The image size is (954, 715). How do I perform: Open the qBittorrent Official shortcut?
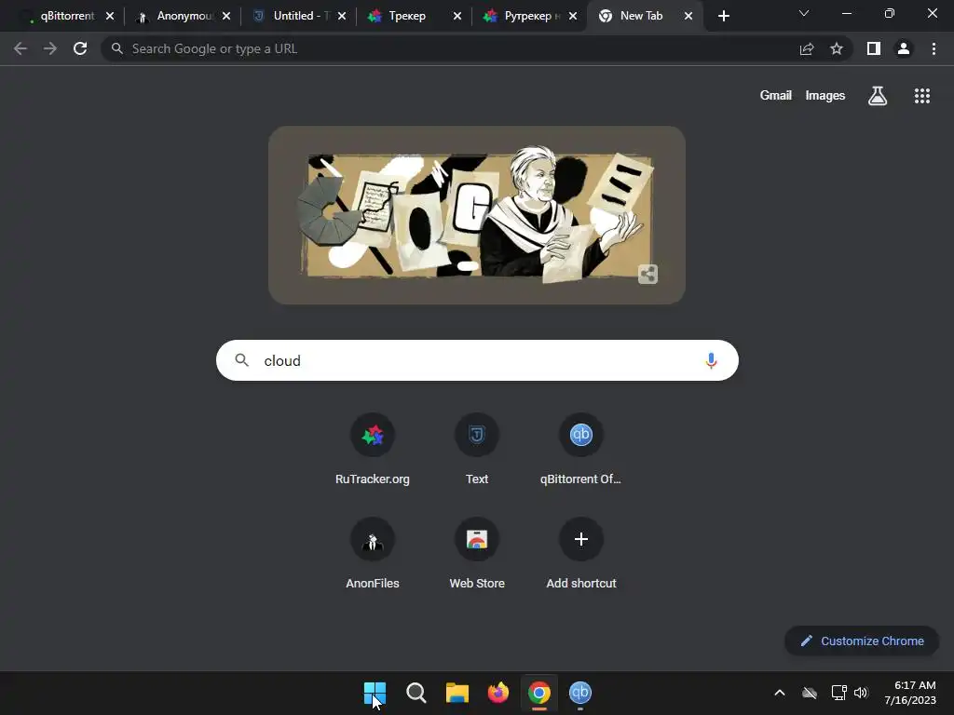tap(581, 450)
